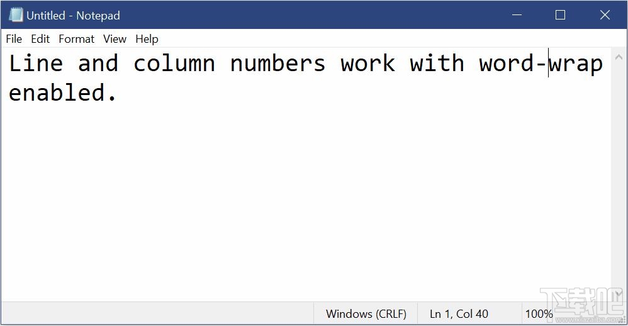Viewport: 628px width, 326px height.
Task: Place cursor in the word "column"
Action: tap(174, 64)
